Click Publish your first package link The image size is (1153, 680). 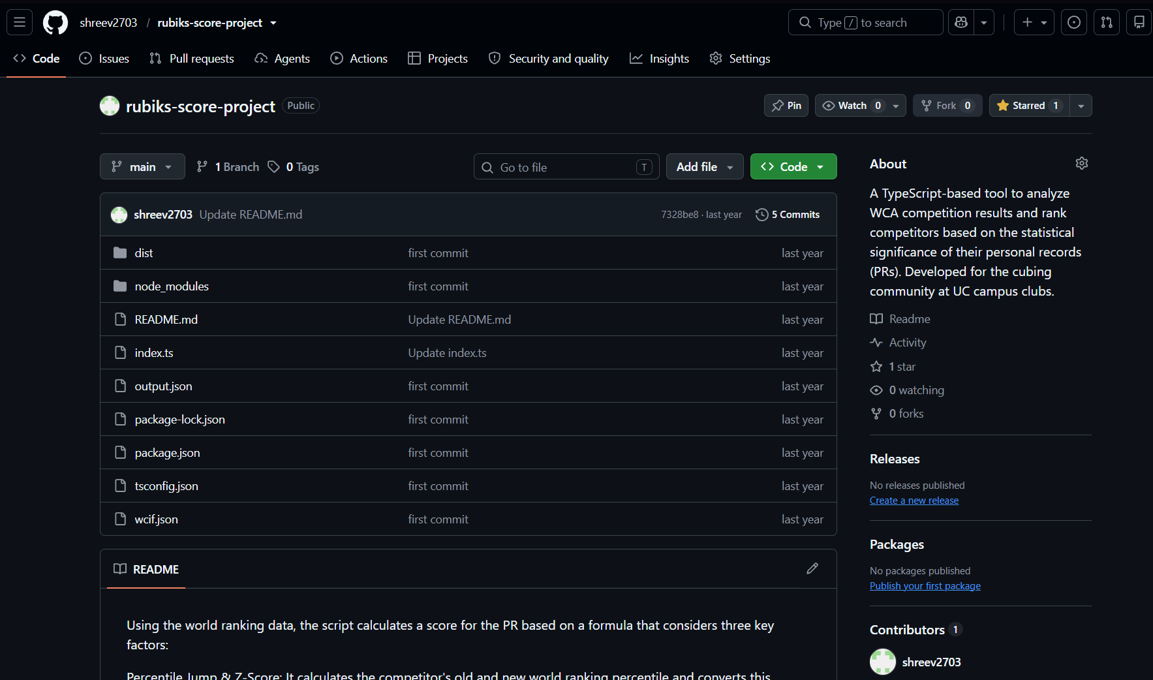[x=925, y=586]
